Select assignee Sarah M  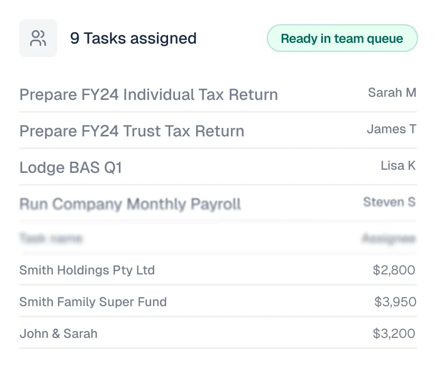392,93
